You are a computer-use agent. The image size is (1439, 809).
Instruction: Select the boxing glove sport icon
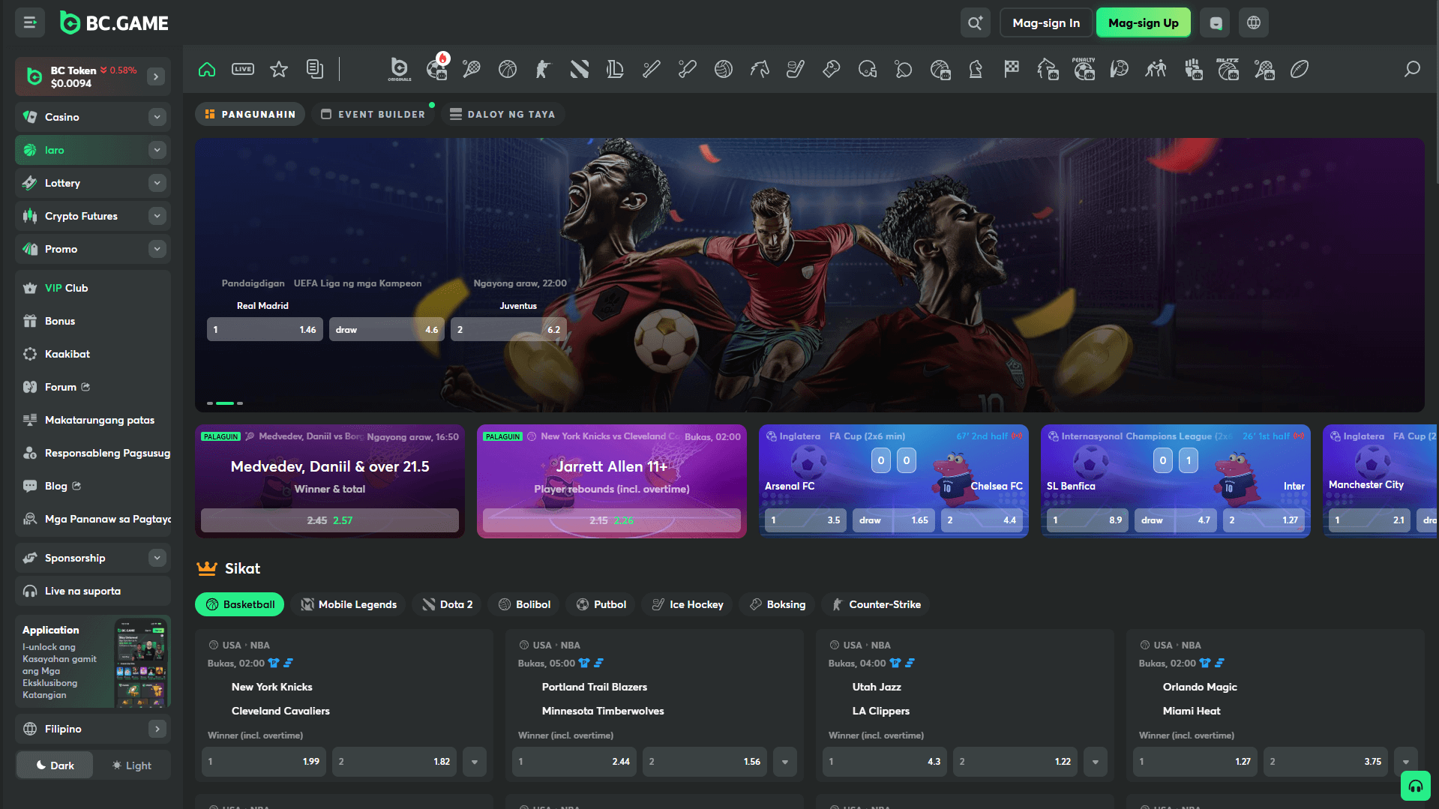tap(832, 69)
